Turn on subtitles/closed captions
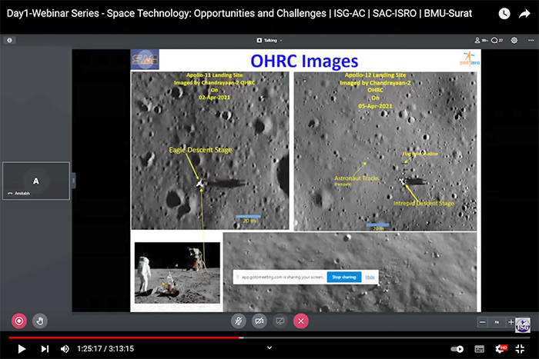 [x=480, y=348]
